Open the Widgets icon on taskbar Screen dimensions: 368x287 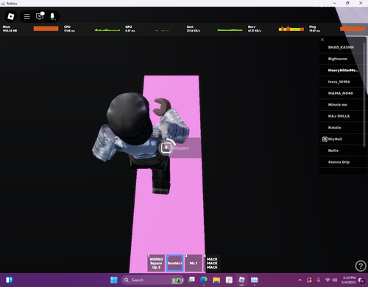click(x=9, y=280)
